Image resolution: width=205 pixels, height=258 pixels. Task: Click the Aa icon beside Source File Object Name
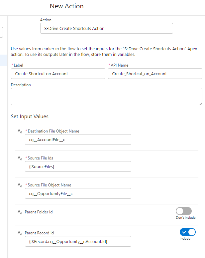point(20,185)
